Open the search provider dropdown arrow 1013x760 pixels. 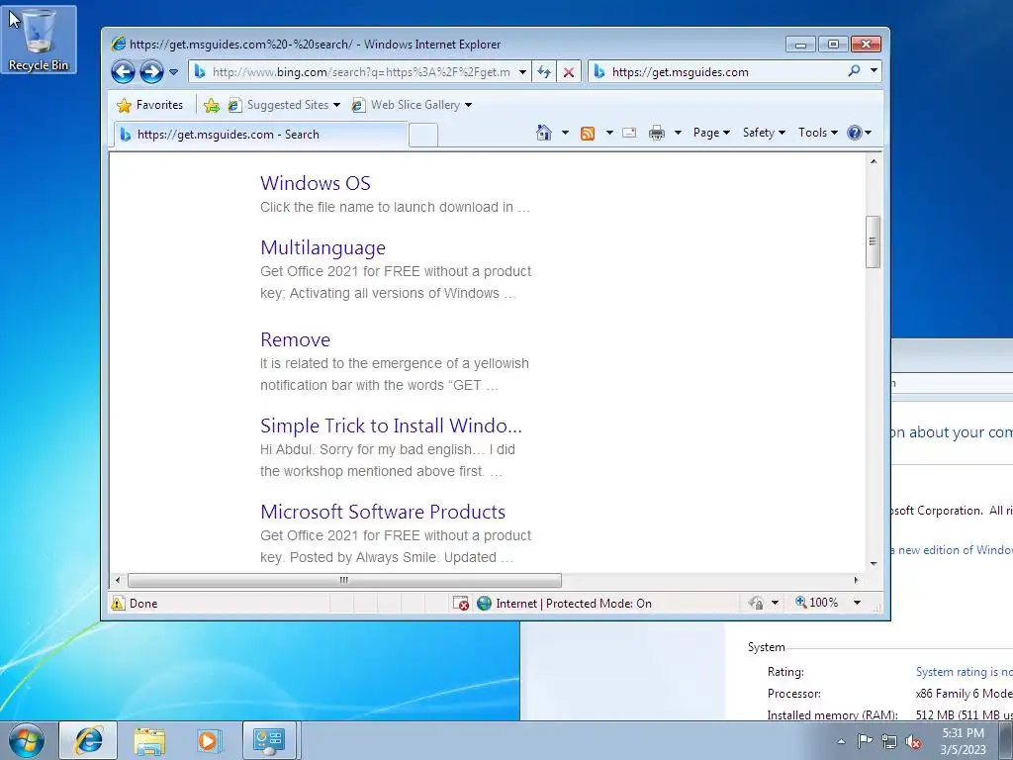tap(874, 71)
